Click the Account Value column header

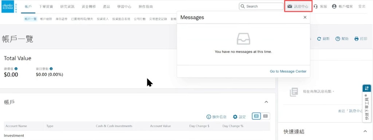point(160,126)
